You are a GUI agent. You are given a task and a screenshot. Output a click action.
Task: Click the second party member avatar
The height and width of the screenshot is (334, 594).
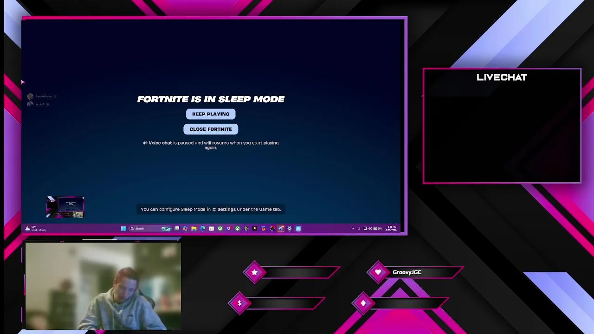point(30,104)
